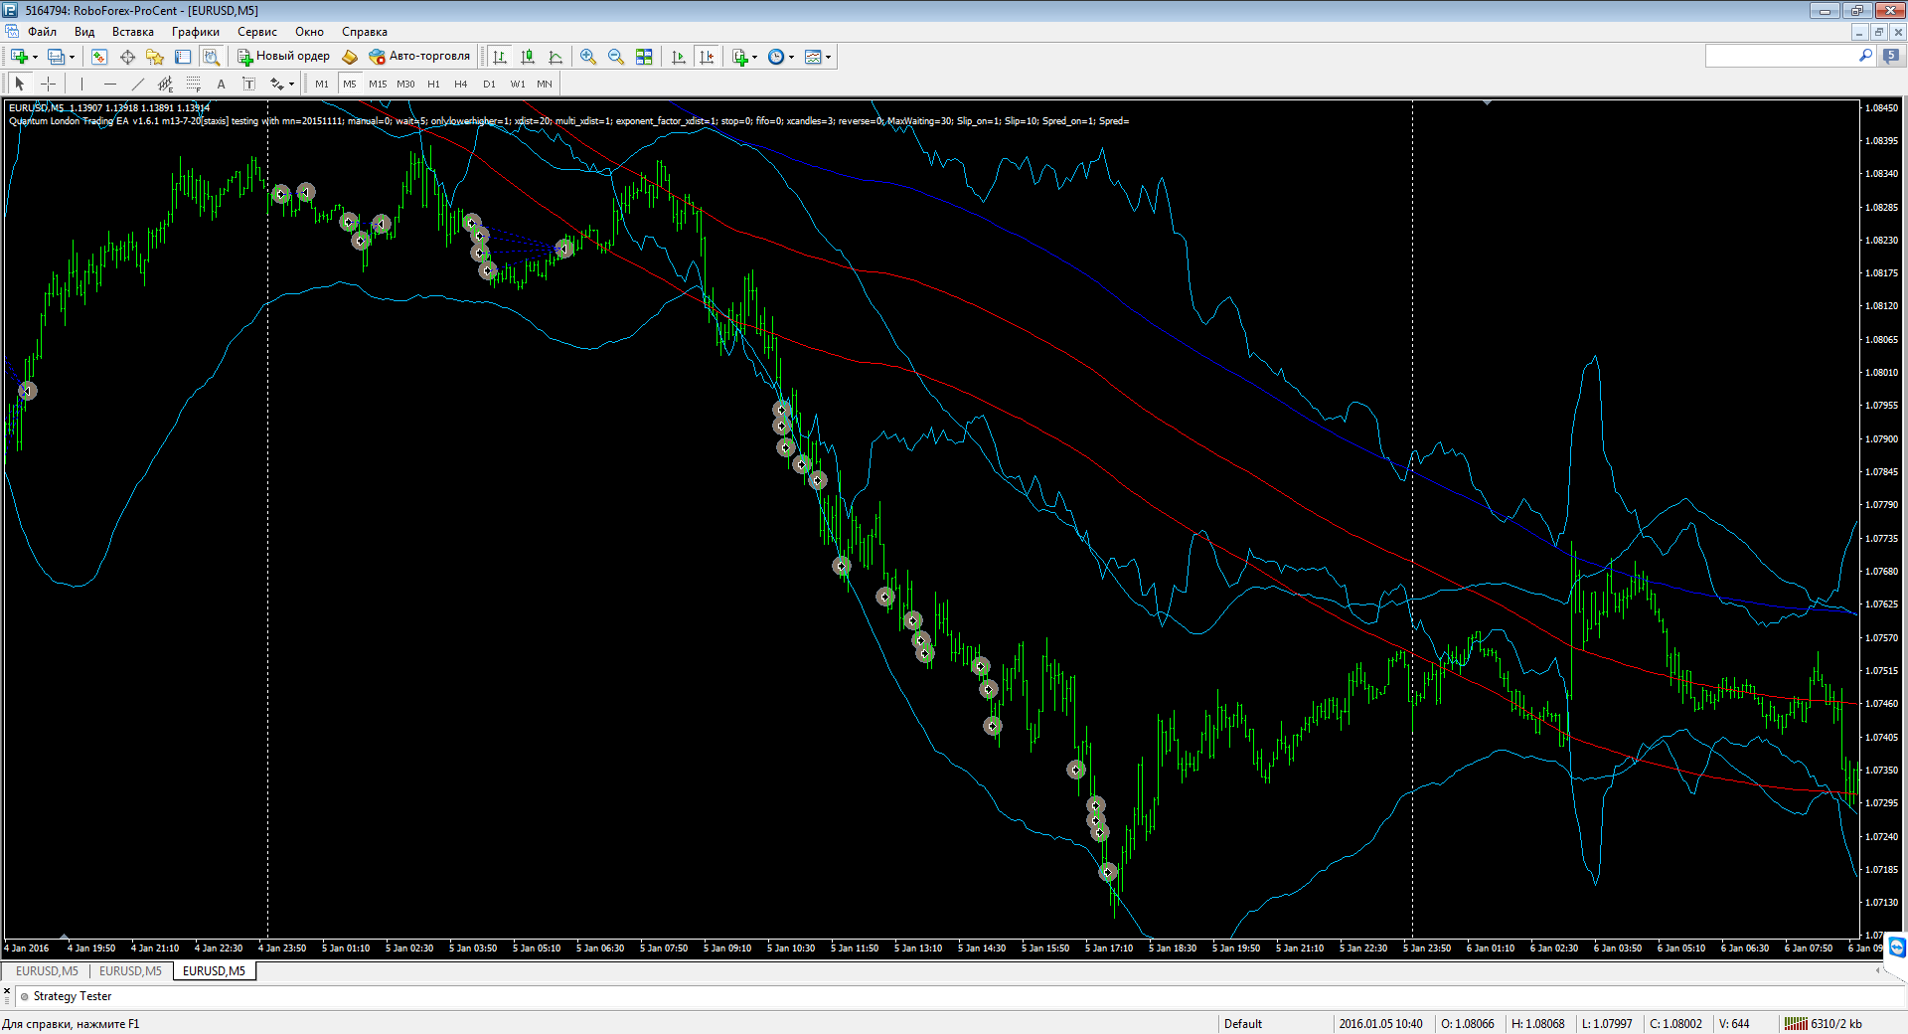Open the New Chart toolbar icon
The width and height of the screenshot is (1908, 1034).
pyautogui.click(x=19, y=57)
